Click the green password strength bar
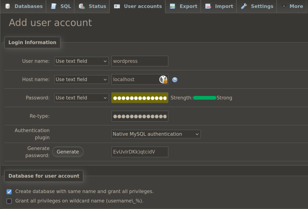Screen dimensions: 308x209 pos(205,98)
